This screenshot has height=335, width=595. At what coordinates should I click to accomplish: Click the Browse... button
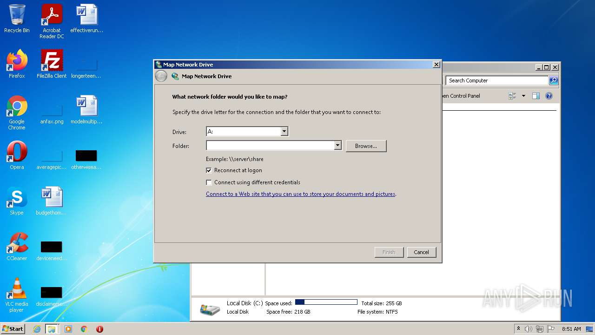[x=366, y=146]
